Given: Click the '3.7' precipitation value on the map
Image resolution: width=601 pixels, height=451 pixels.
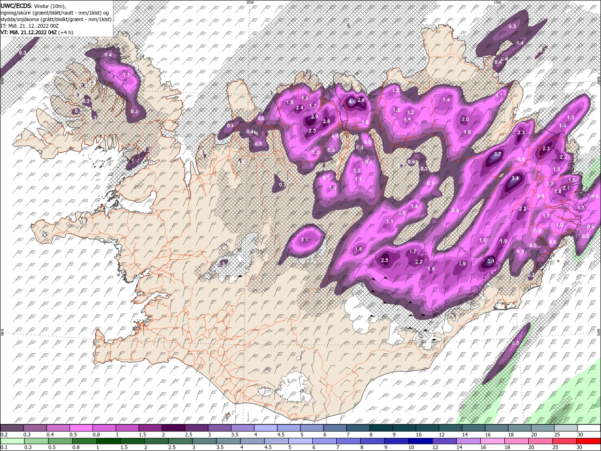Looking at the screenshot, I should point(498,155).
